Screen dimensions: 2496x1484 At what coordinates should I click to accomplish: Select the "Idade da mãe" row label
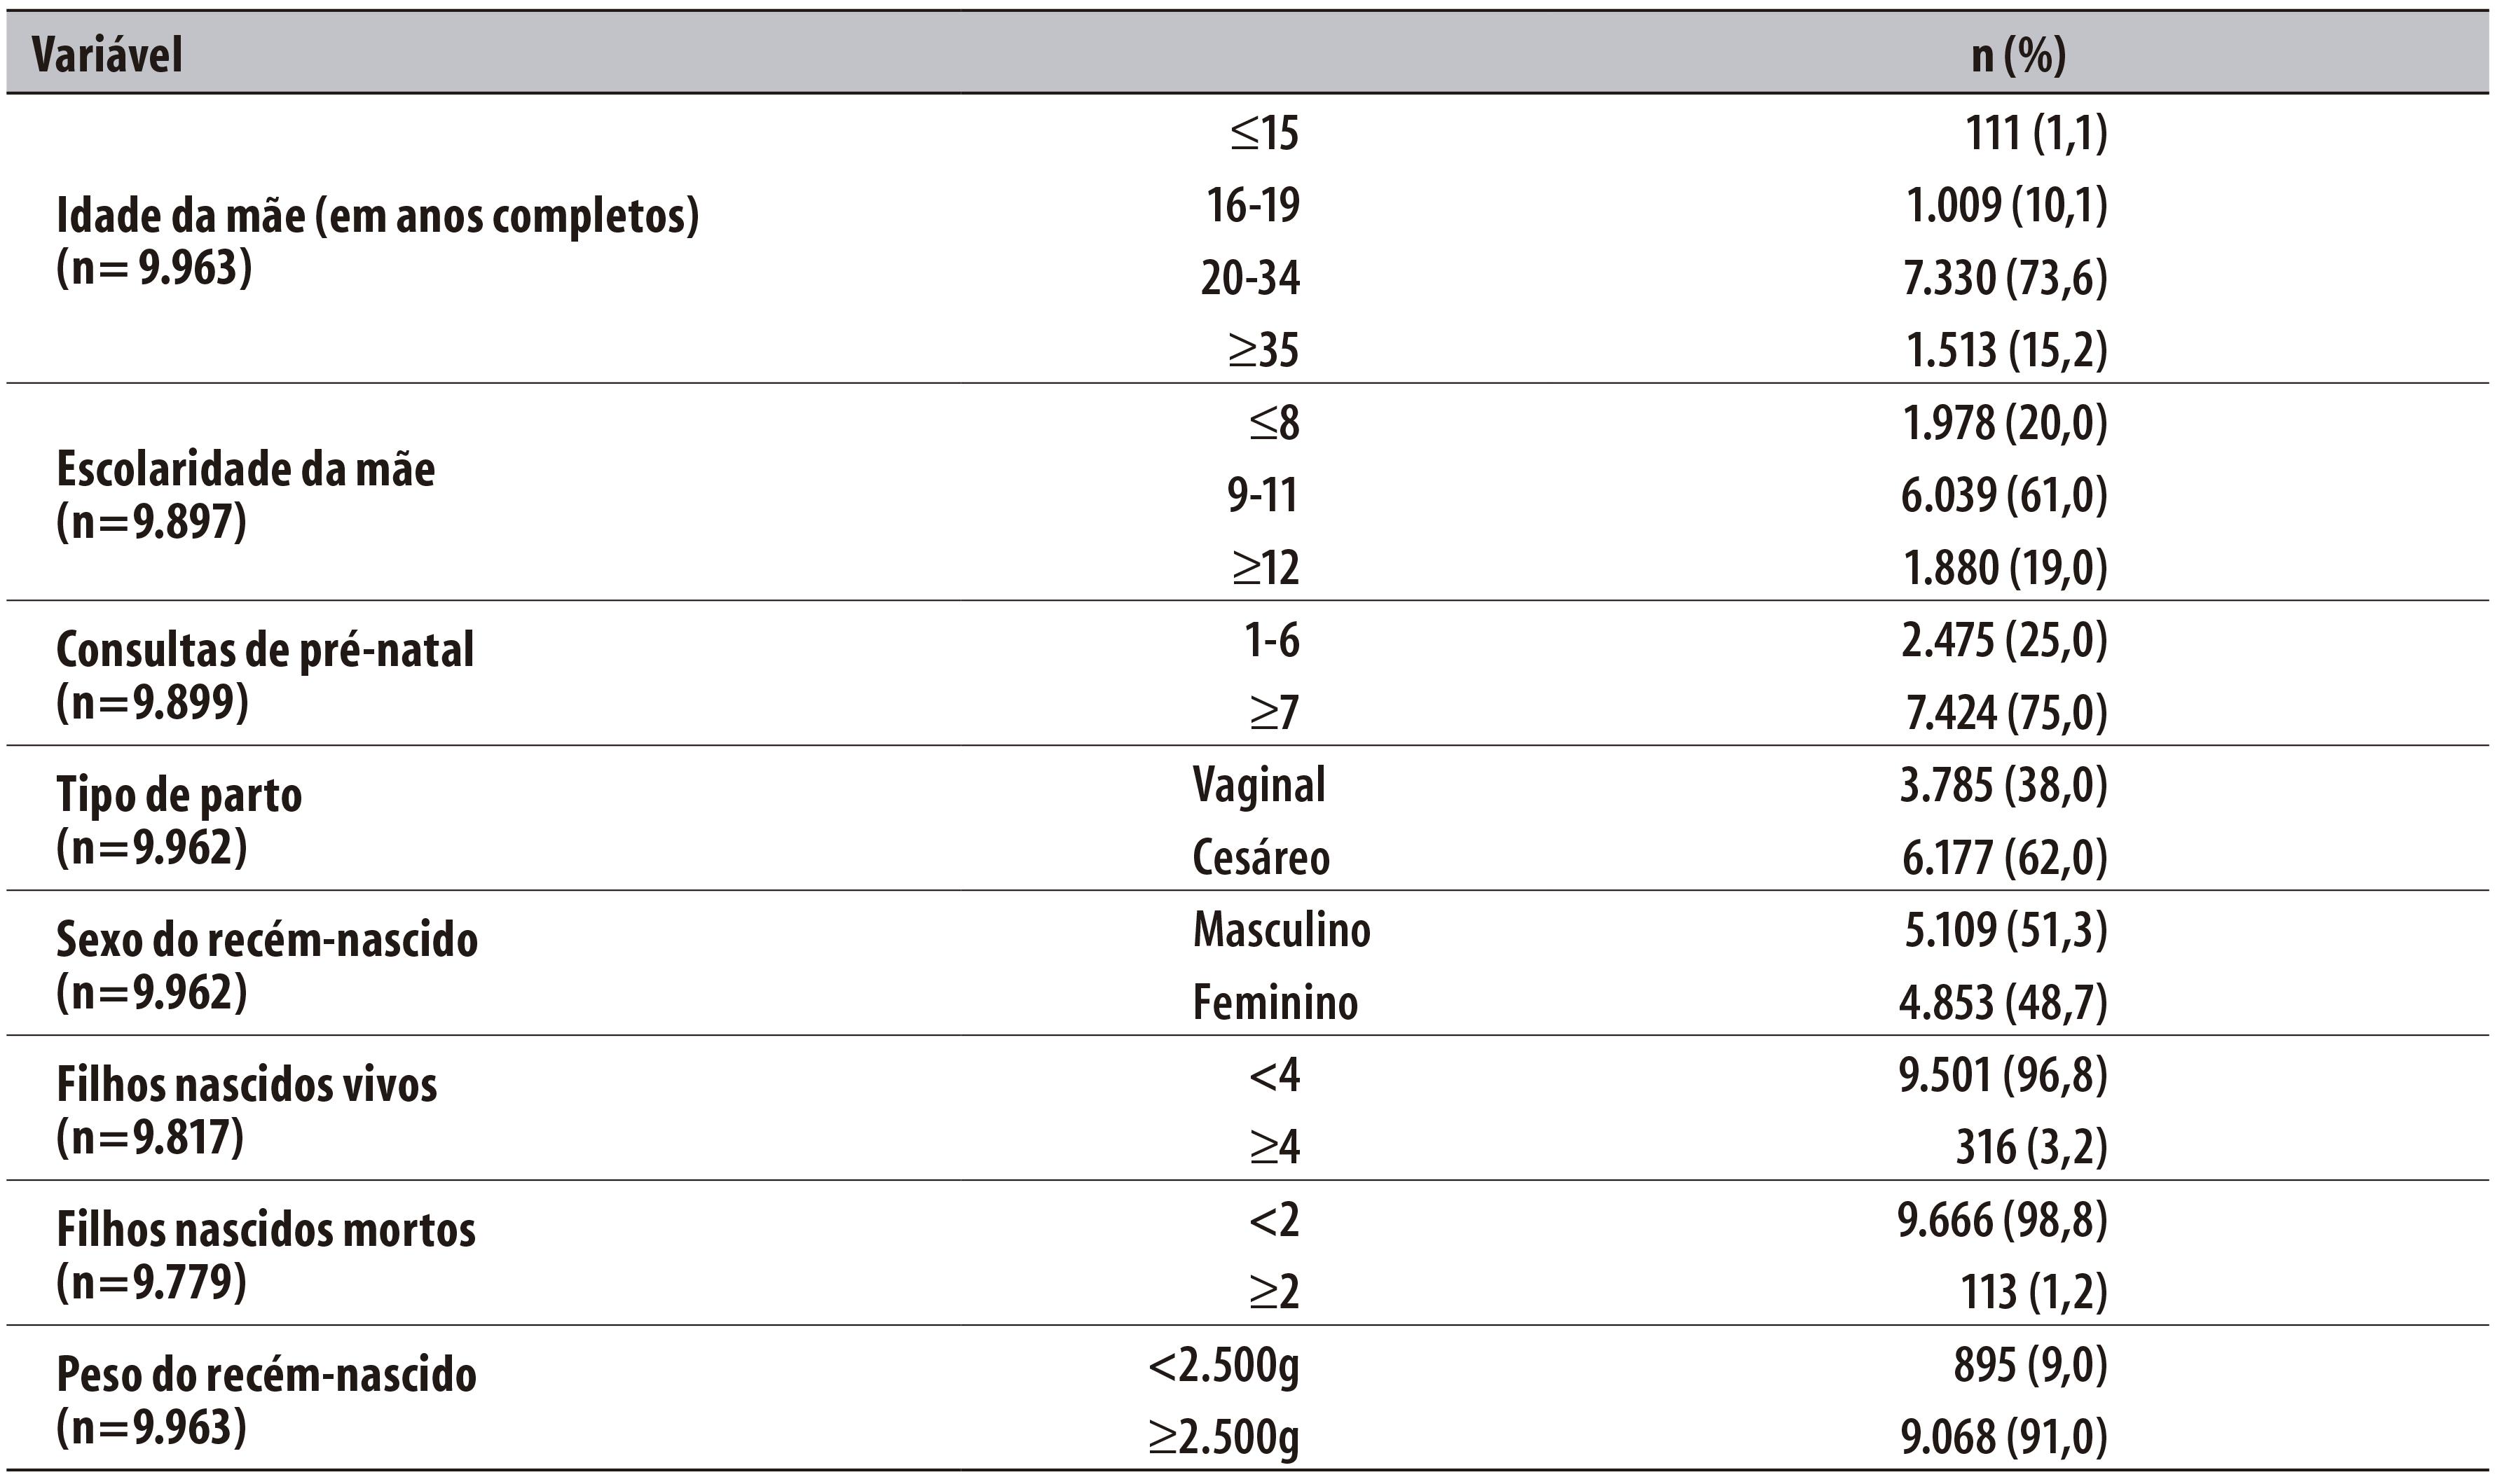(x=377, y=240)
